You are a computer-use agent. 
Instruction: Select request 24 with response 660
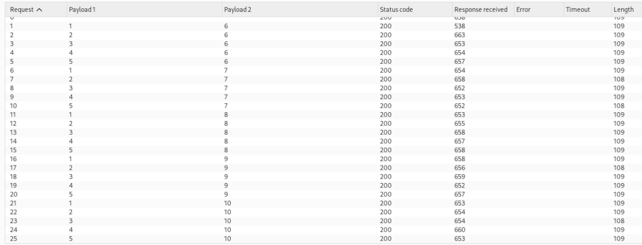tap(324, 230)
